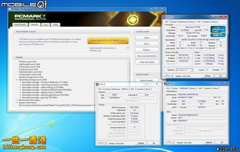The image size is (240, 152).
Task: Collapse the Secondary storage score tree node
Action: point(17,80)
